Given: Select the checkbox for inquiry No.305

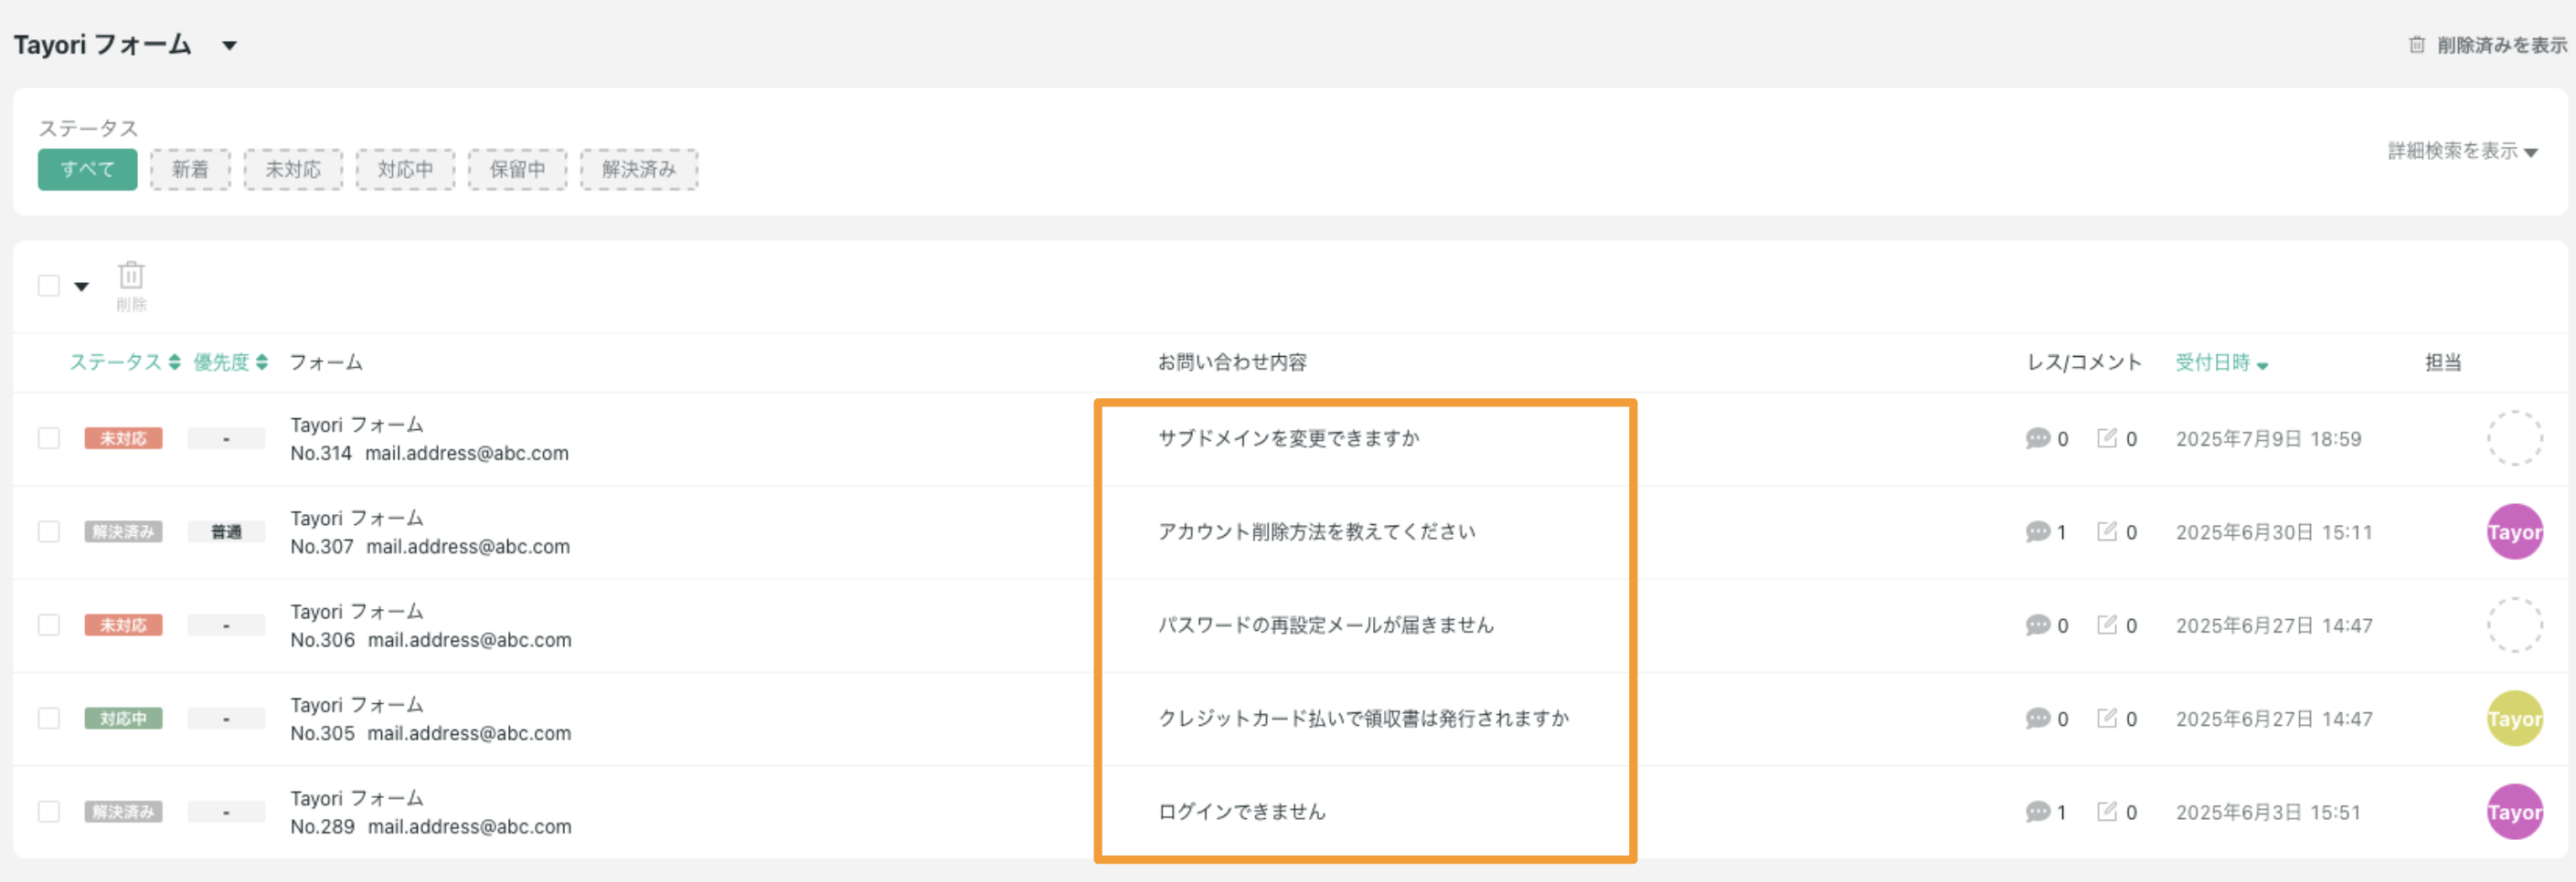Looking at the screenshot, I should point(49,719).
